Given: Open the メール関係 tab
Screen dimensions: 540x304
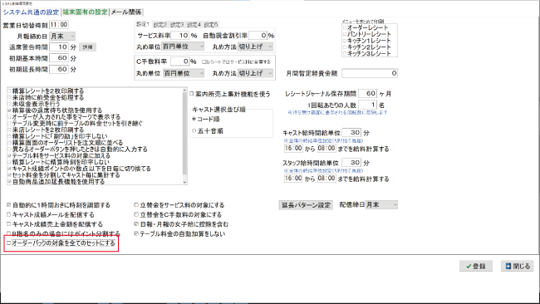Looking at the screenshot, I should tap(126, 12).
